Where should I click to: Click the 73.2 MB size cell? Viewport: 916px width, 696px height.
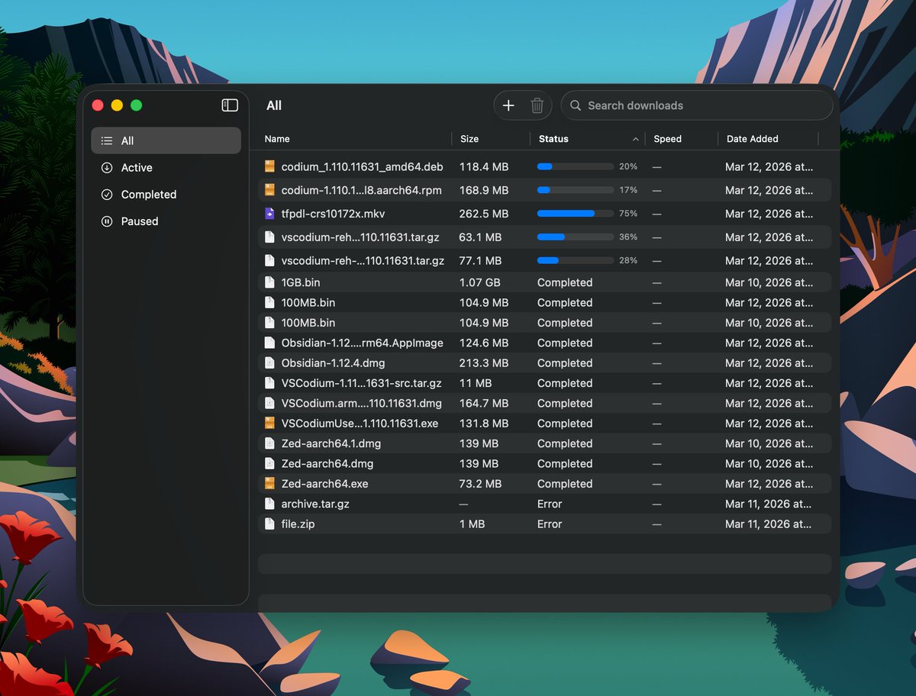(480, 484)
